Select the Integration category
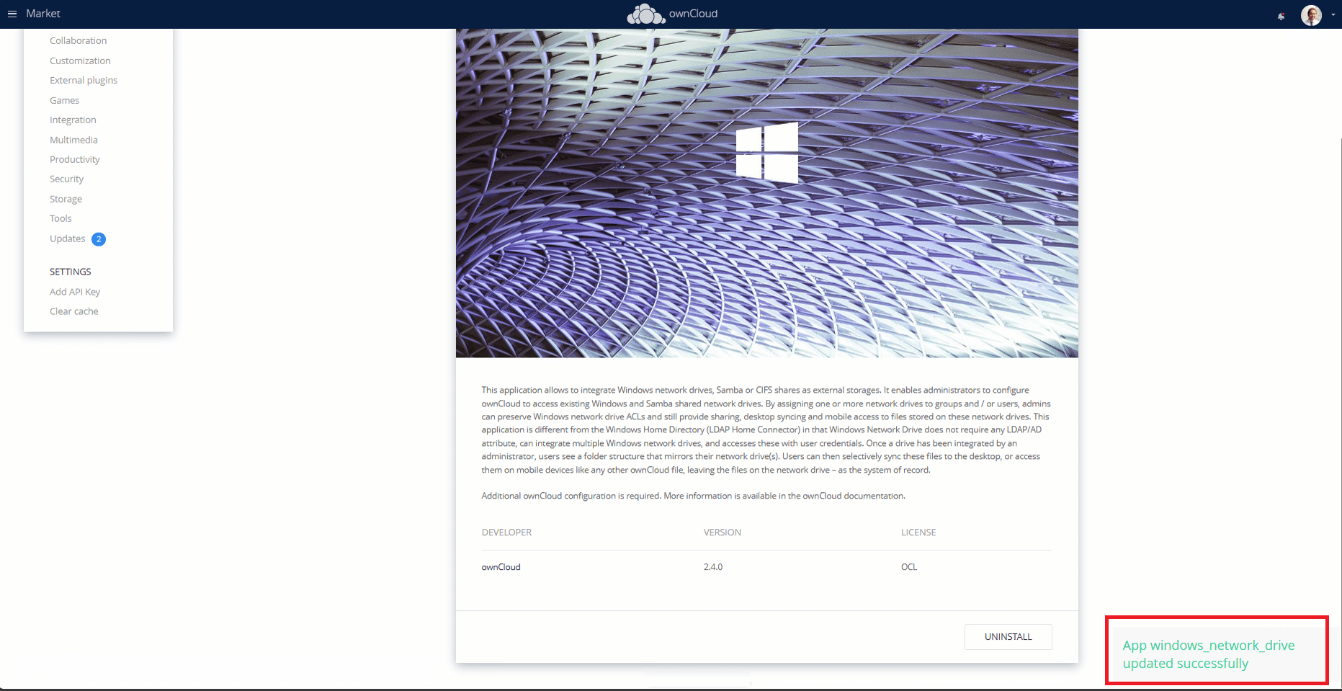Viewport: 1342px width, 691px height. [x=73, y=120]
